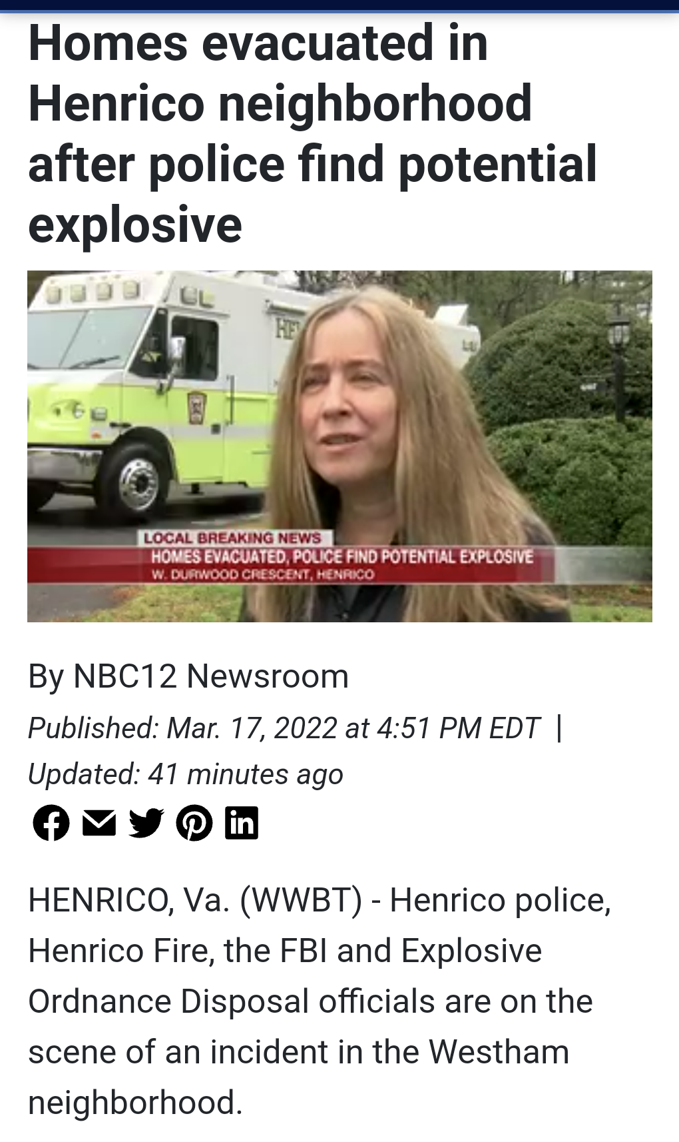
Task: Tap the red HOMES EVACUATED news banner
Action: [342, 556]
